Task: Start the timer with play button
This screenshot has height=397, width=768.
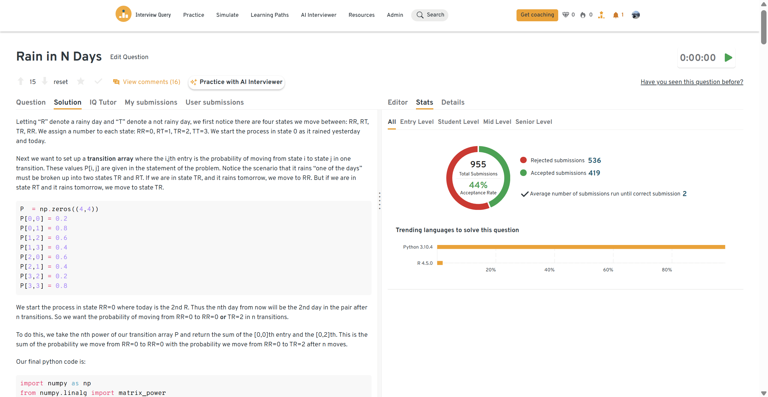Action: pos(728,58)
